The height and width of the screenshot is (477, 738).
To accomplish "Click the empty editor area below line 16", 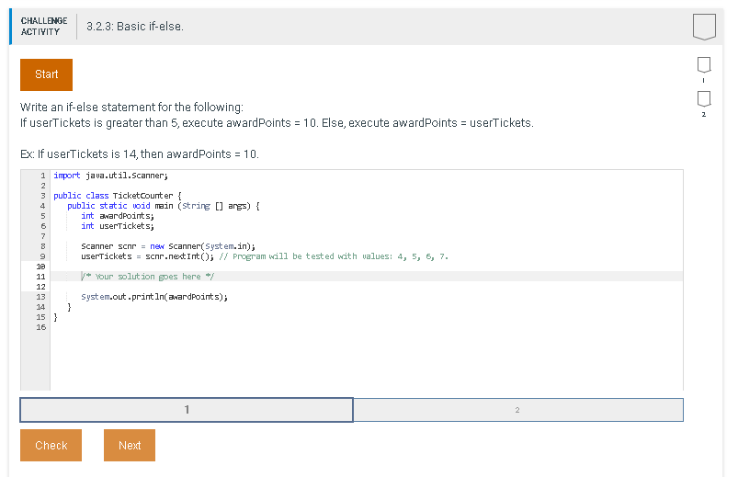I will click(366, 360).
